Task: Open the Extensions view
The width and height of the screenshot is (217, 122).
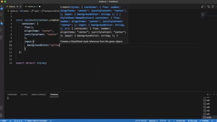Action: (1, 37)
